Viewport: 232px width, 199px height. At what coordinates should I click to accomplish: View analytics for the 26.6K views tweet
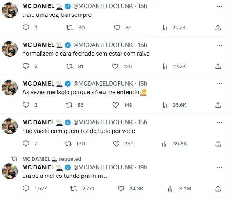[x=164, y=105]
